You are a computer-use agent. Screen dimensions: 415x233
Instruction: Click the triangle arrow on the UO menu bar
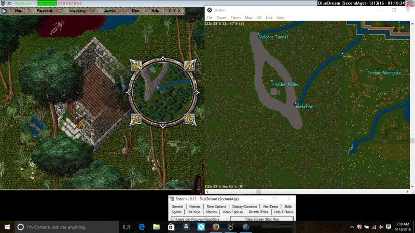coord(5,10)
